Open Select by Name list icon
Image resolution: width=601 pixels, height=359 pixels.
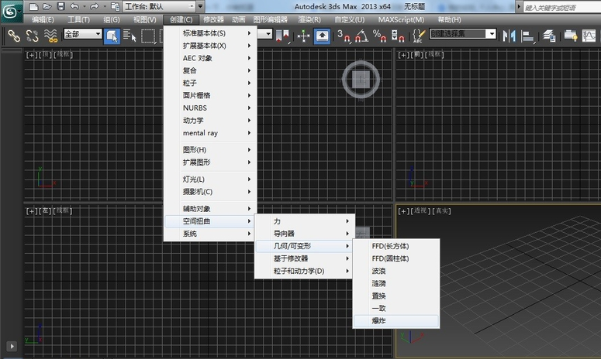[x=130, y=36]
